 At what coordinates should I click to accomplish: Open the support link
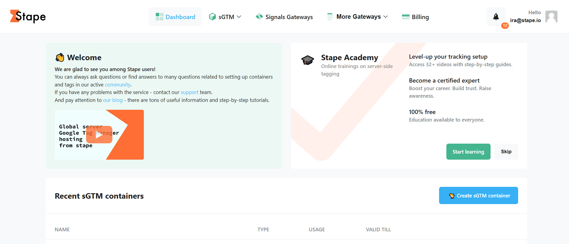190,92
